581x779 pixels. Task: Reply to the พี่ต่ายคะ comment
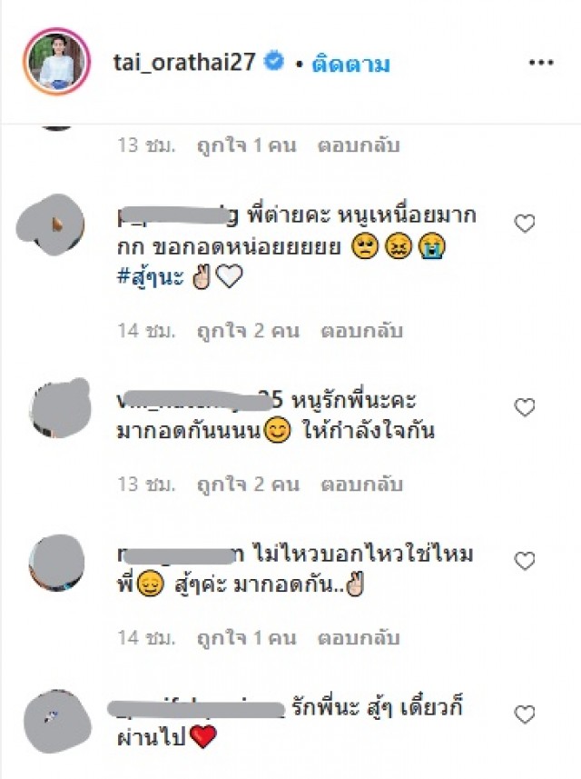click(x=361, y=331)
